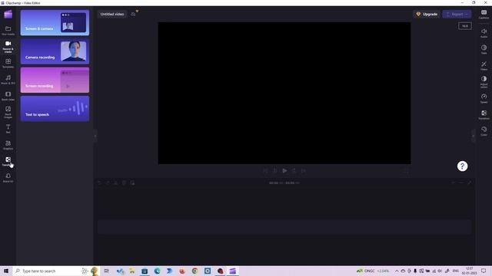Image resolution: width=492 pixels, height=276 pixels.
Task: Click the redo button on timeline toolbar
Action: coord(108,182)
